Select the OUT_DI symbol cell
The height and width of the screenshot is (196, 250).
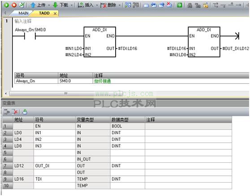click(x=55, y=166)
